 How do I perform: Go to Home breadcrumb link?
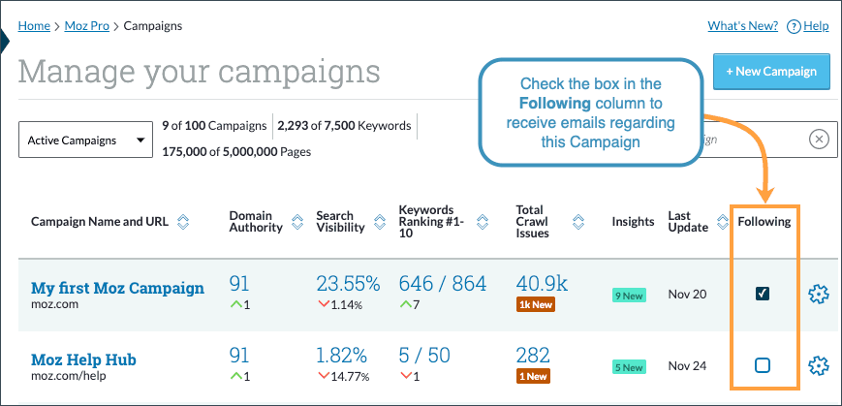tap(35, 26)
